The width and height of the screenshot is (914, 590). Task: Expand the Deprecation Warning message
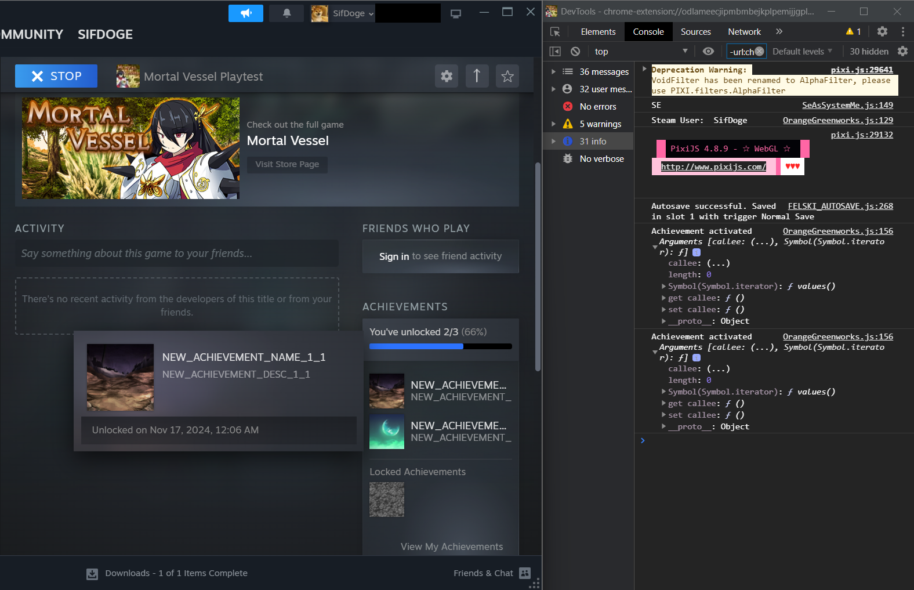click(644, 69)
